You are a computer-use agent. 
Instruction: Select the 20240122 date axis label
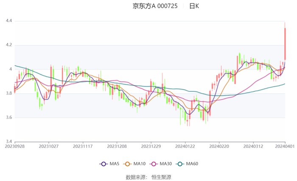pos(185,146)
